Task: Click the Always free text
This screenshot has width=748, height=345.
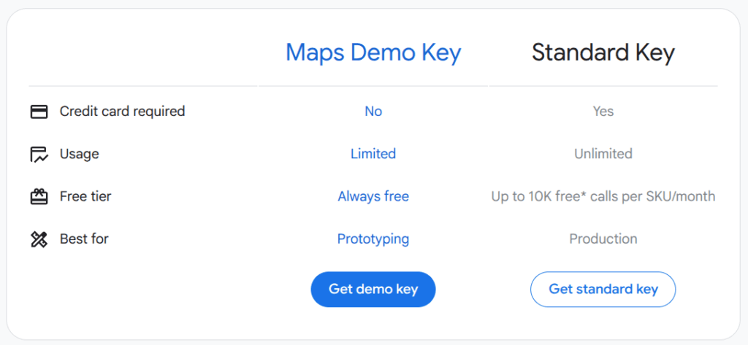Action: [x=373, y=196]
